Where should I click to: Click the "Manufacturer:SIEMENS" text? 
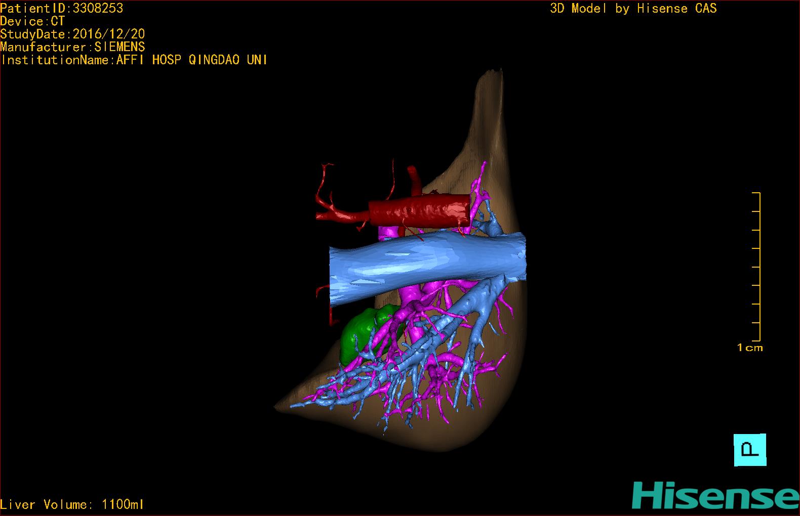[72, 47]
